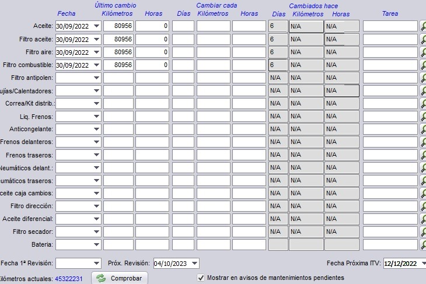The width and height of the screenshot is (426, 284).
Task: Click the magnifier icon in Correa/Kit distrib. row
Action: point(423,103)
